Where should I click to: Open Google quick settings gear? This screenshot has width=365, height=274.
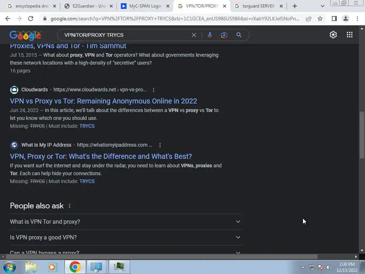(333, 35)
